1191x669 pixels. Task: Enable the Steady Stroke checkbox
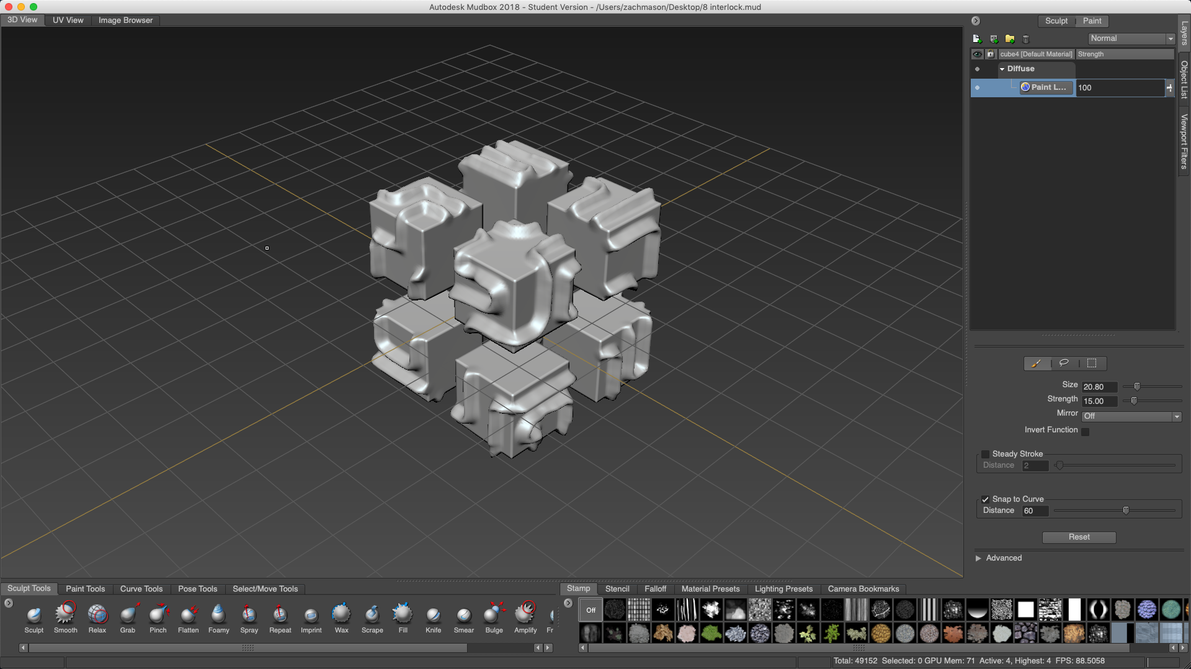coord(985,454)
